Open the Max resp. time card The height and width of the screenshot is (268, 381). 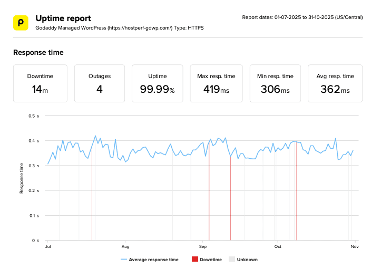point(216,83)
